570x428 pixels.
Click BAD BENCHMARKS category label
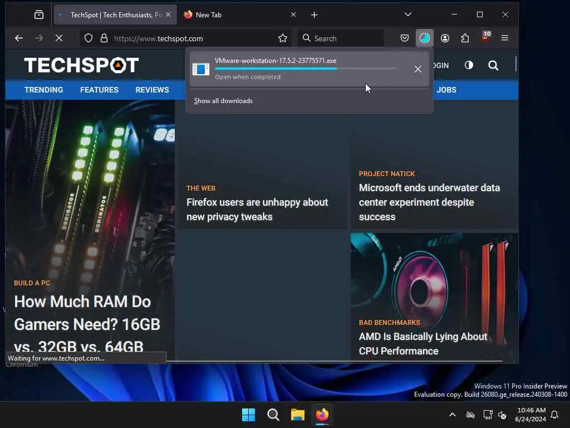(x=389, y=323)
